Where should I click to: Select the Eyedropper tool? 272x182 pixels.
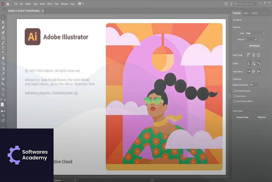pyautogui.click(x=3, y=74)
